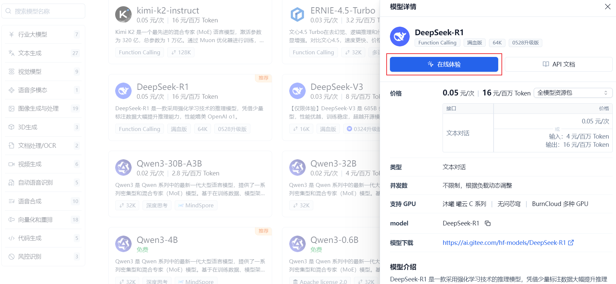The width and height of the screenshot is (616, 284).
Task: Select 风控识别 icon
Action: point(12,257)
